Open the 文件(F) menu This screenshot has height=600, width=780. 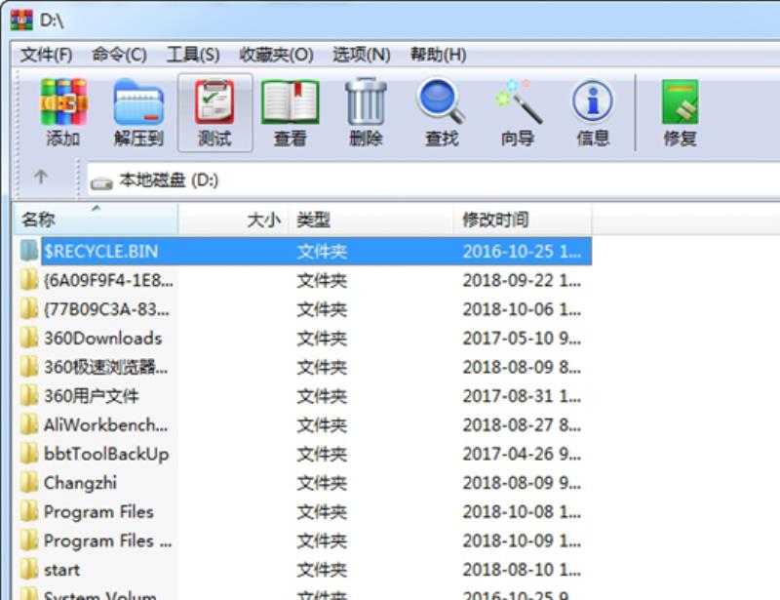tap(46, 55)
